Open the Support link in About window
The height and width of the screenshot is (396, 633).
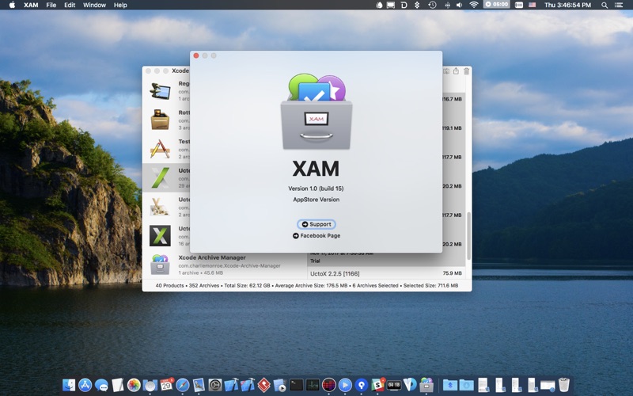(x=316, y=224)
